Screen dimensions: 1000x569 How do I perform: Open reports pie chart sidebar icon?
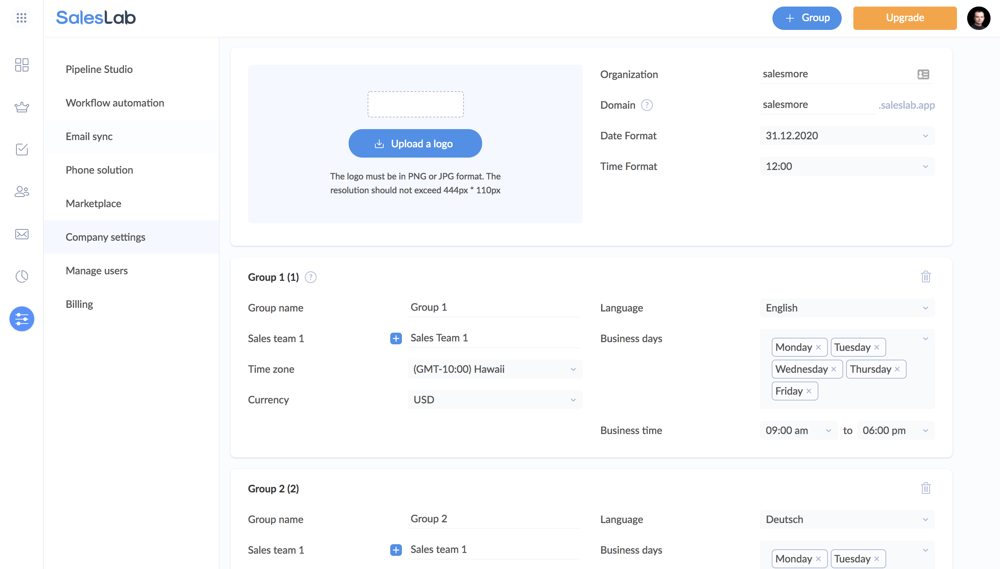[x=22, y=276]
